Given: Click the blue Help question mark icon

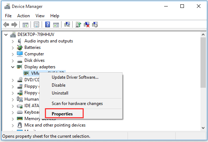Looking at the screenshot, I should [x=47, y=24].
